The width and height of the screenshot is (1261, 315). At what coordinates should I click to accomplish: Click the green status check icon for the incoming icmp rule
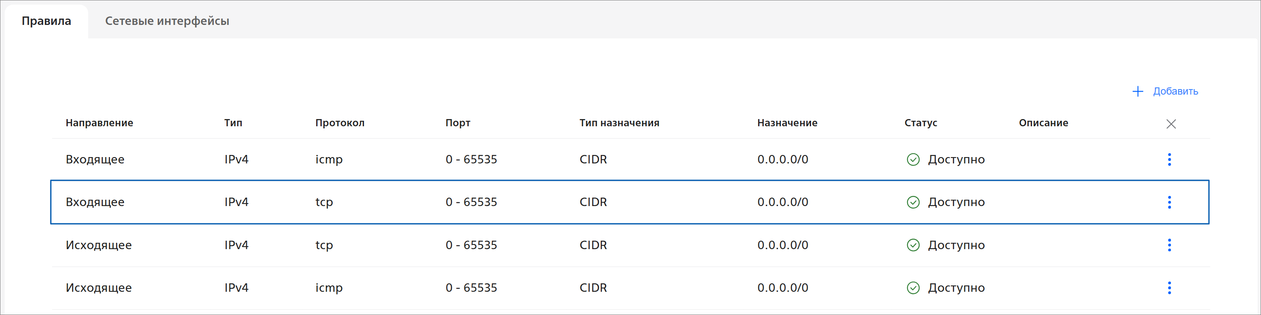tap(913, 160)
